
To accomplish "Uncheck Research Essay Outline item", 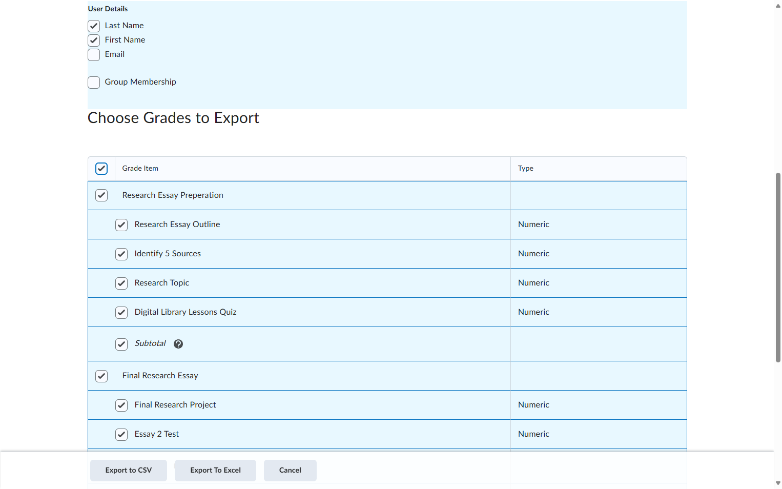I will 121,225.
